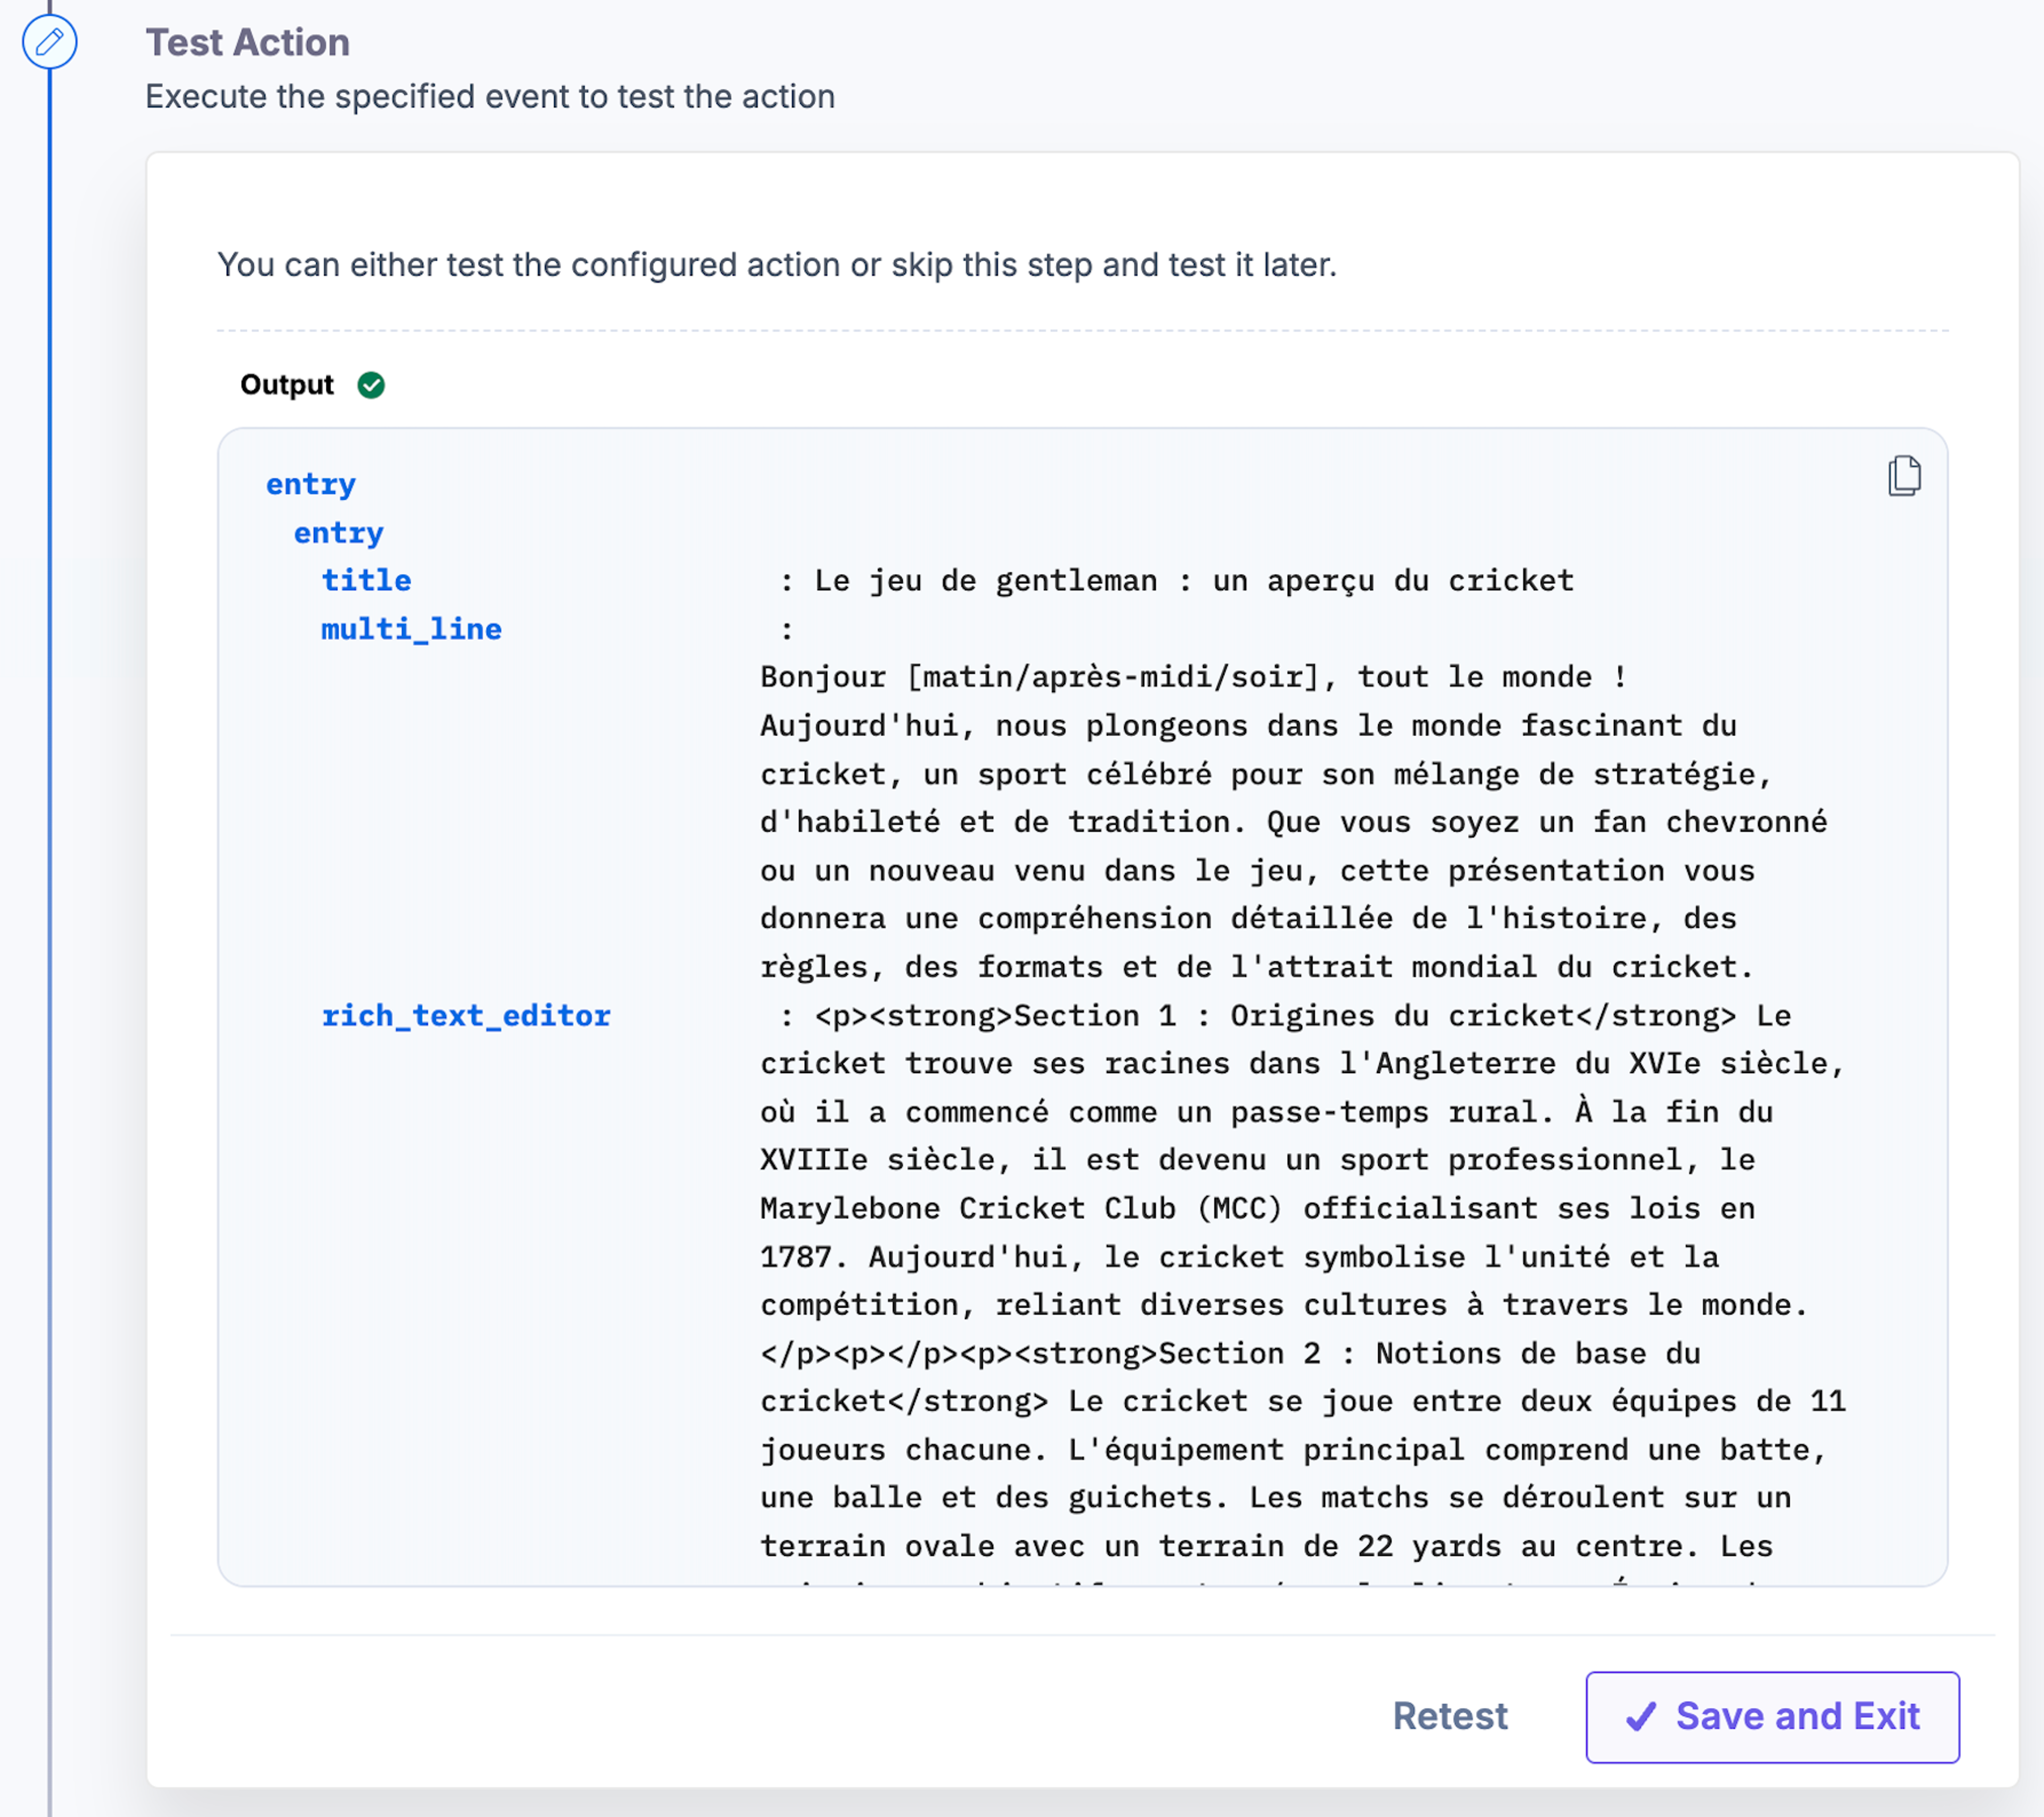2044x1817 pixels.
Task: Click the Retest button
Action: click(1450, 1716)
